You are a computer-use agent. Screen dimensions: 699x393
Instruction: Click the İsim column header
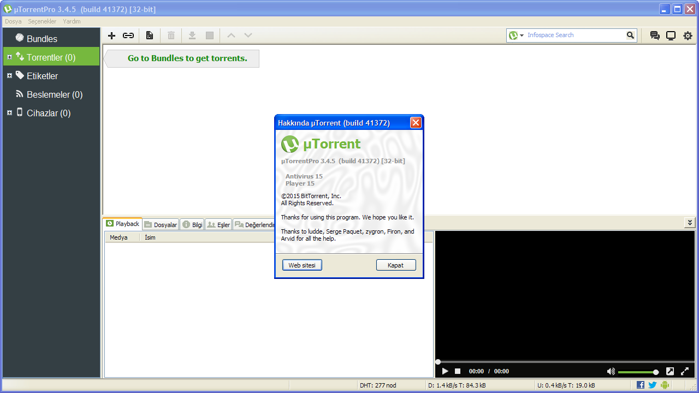[150, 237]
